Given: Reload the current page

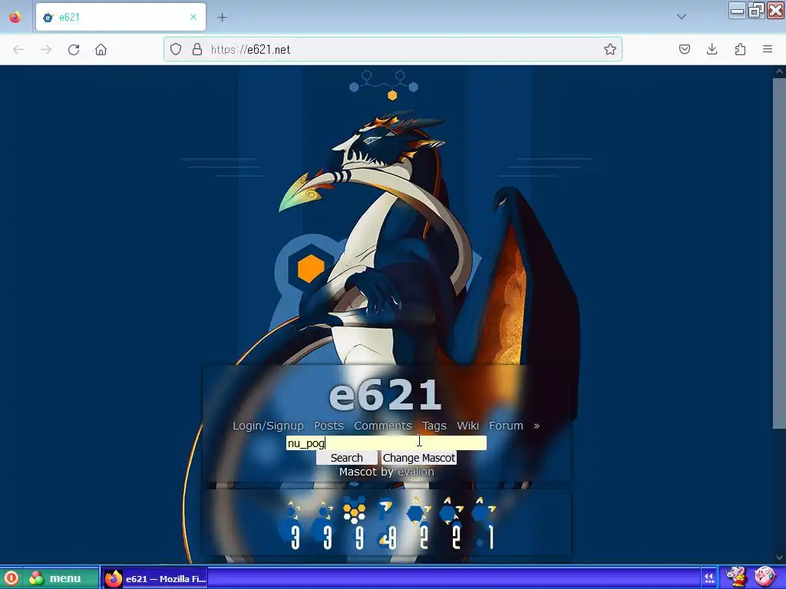Looking at the screenshot, I should (x=74, y=49).
